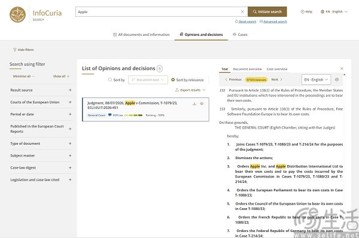The image size is (359, 238).
Task: Select Sort by relevance radio button
Action: point(173,80)
